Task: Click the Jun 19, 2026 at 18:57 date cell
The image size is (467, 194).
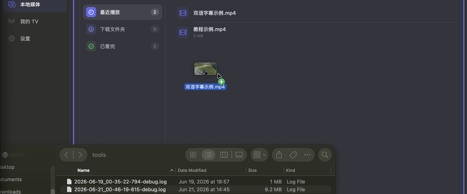Action: coord(204,182)
